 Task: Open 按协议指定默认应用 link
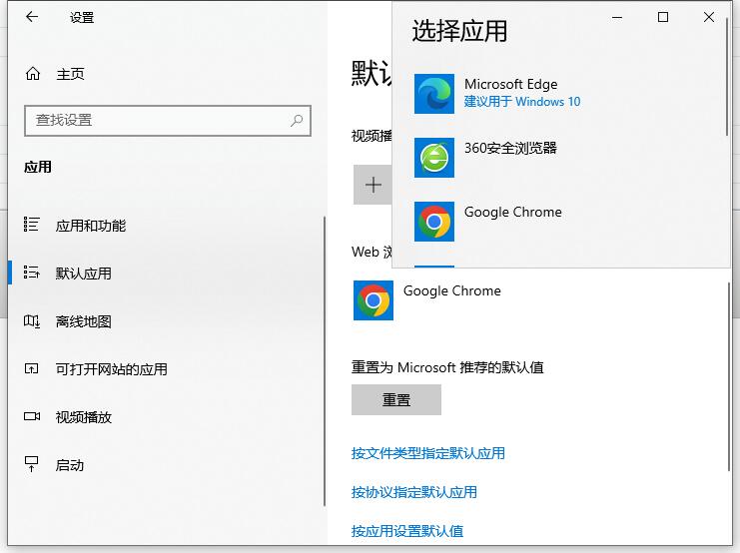pyautogui.click(x=413, y=492)
